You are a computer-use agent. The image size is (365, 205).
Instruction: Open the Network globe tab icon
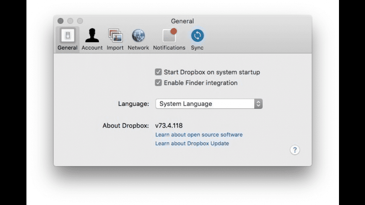tap(138, 36)
